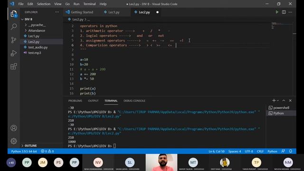Select Lec2.py in the Explorer tree

point(34,42)
